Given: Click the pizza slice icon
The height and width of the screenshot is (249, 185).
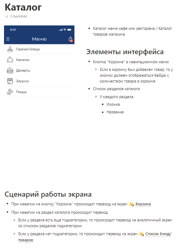Looking at the screenshot, I should coord(10,92).
